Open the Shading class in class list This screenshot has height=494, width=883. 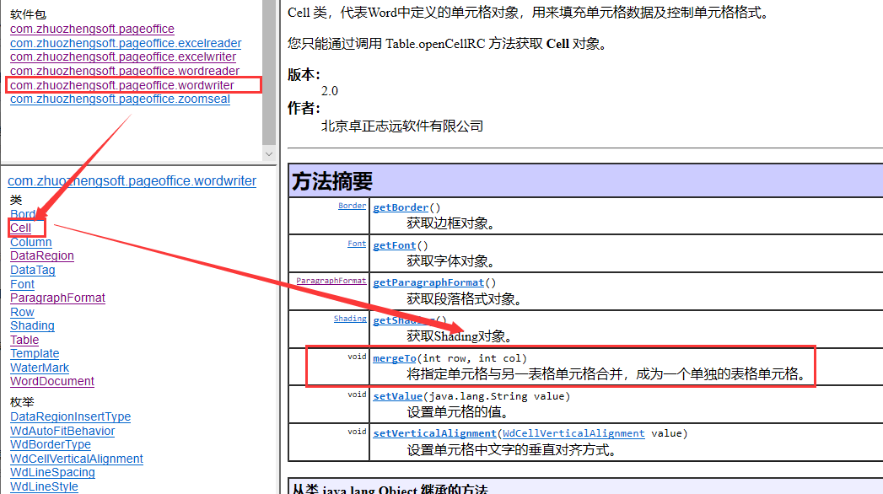coord(32,325)
